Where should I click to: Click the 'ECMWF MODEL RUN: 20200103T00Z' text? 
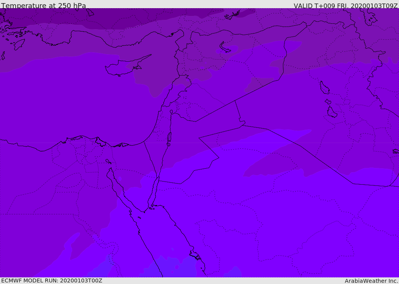coord(52,281)
